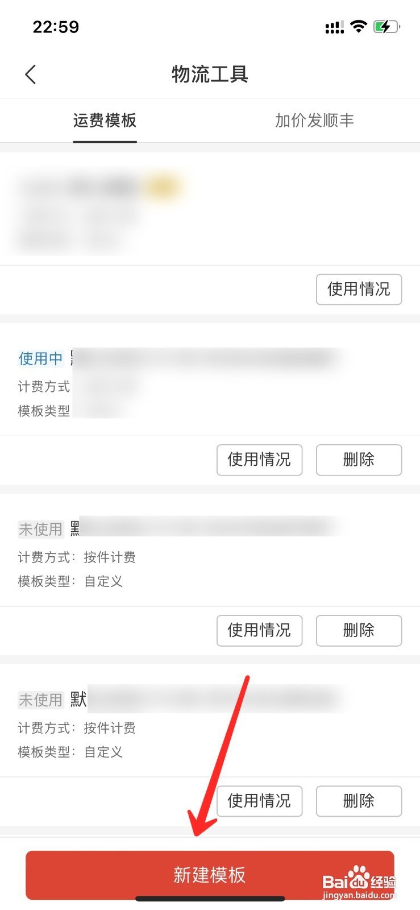Viewport: 420px width, 910px height.
Task: View 使用情况 of the third template card
Action: pos(259,630)
